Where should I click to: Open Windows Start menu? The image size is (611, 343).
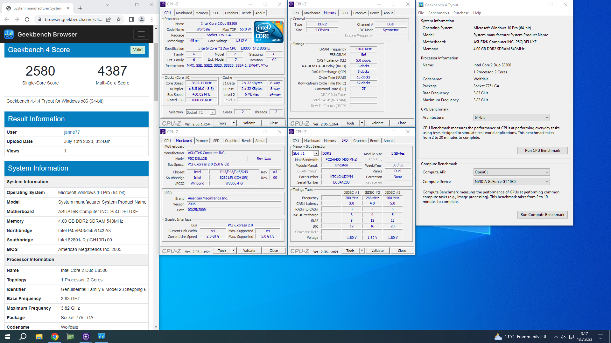[x=8, y=337]
